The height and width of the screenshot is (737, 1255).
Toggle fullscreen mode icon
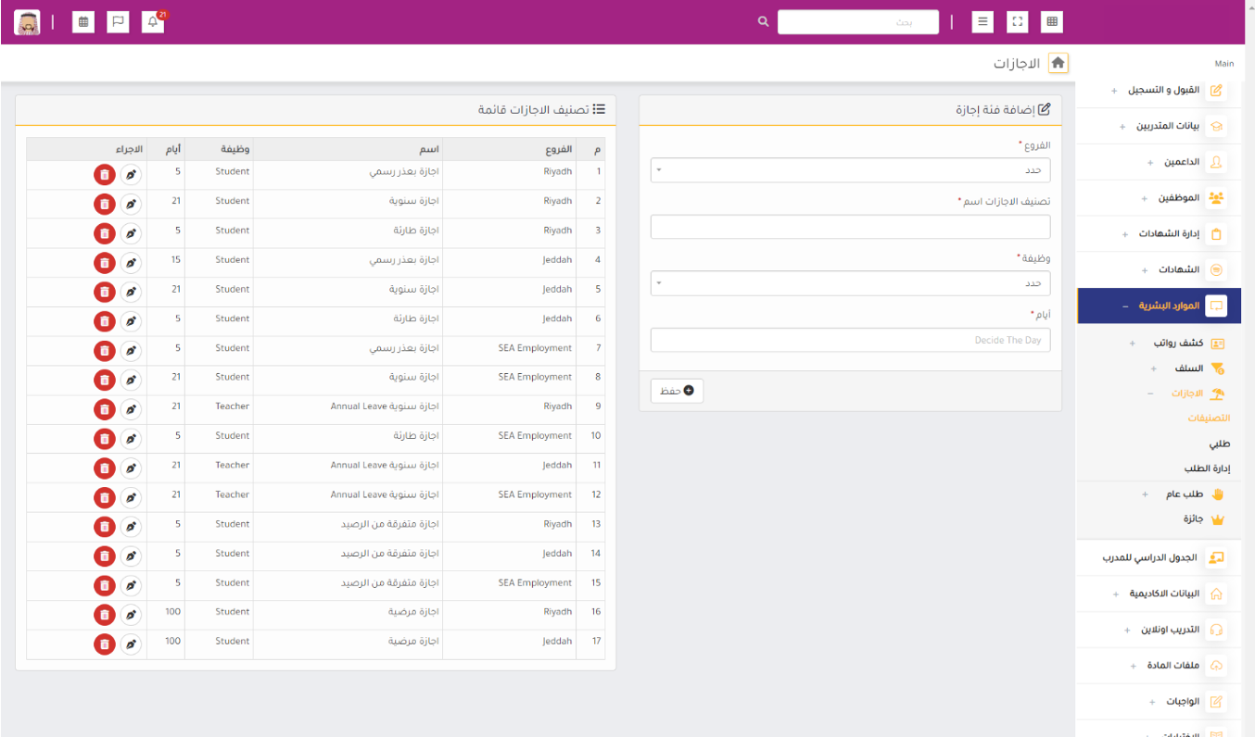coord(1018,22)
